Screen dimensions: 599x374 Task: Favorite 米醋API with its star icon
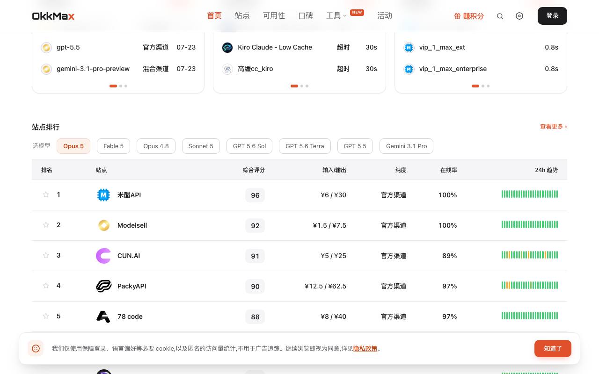[46, 194]
